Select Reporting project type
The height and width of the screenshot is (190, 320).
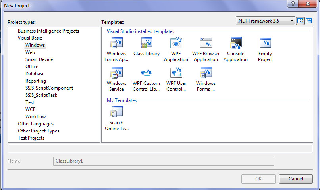pos(36,81)
